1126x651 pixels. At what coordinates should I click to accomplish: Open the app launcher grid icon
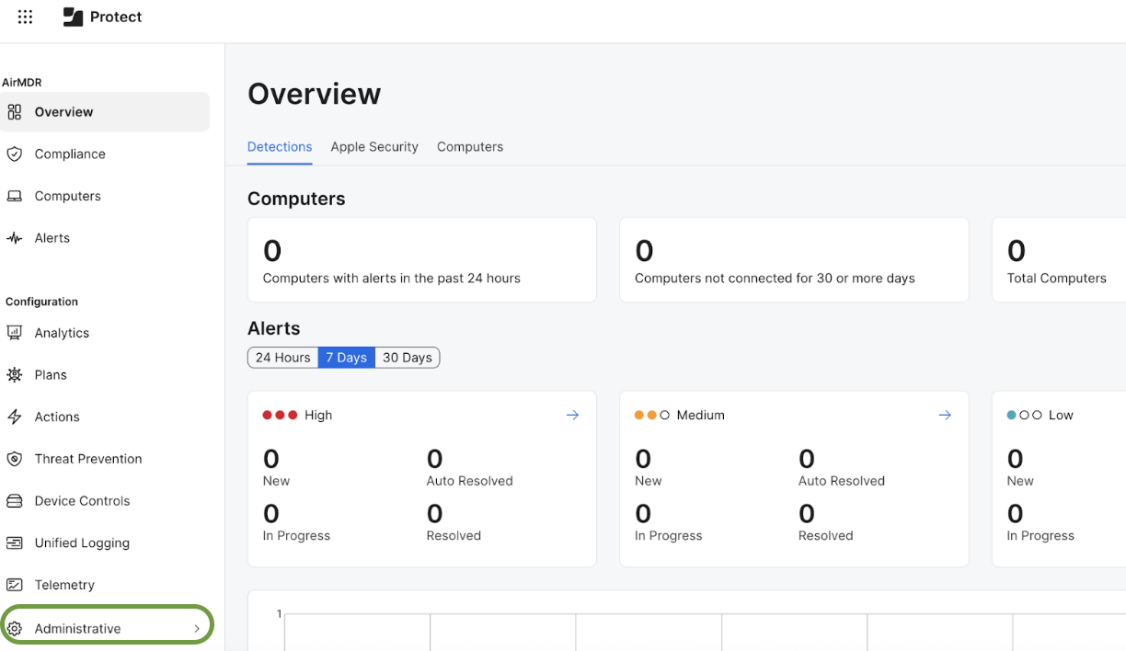pyautogui.click(x=26, y=17)
